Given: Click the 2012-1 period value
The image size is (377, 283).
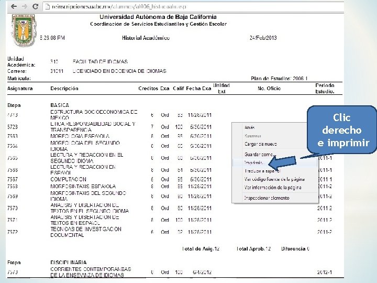Looking at the screenshot, I should pos(325,272).
